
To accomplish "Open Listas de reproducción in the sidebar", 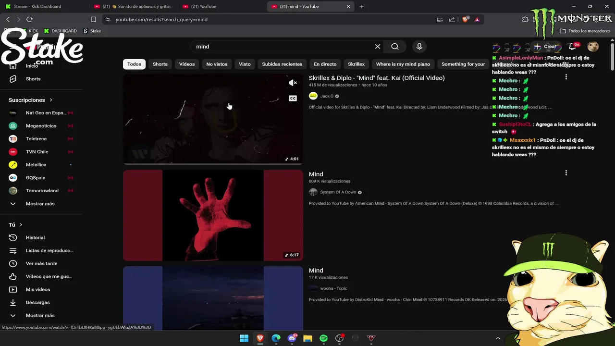I will click(x=49, y=250).
